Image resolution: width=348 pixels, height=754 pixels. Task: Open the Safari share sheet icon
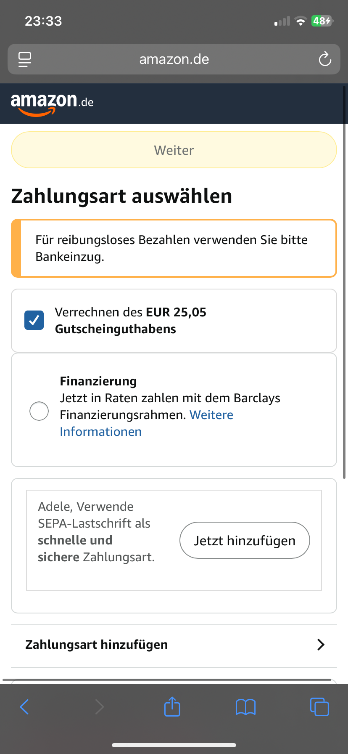tap(172, 707)
